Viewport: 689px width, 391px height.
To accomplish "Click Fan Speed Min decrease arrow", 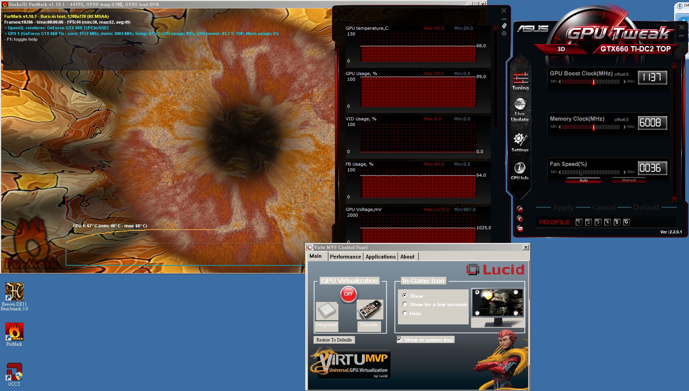I will point(559,172).
